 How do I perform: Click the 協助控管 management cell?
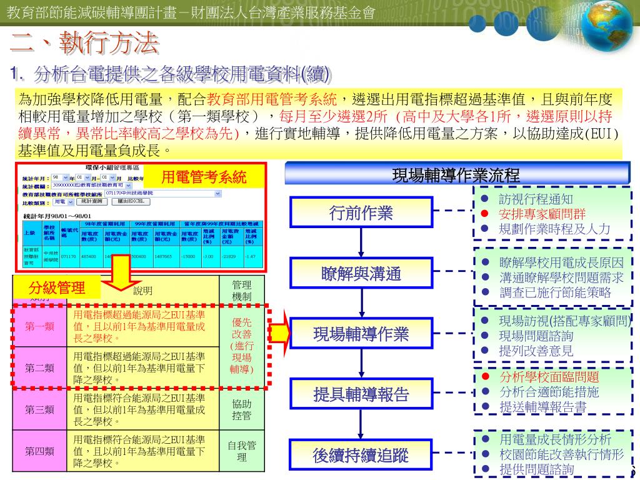coord(242,409)
